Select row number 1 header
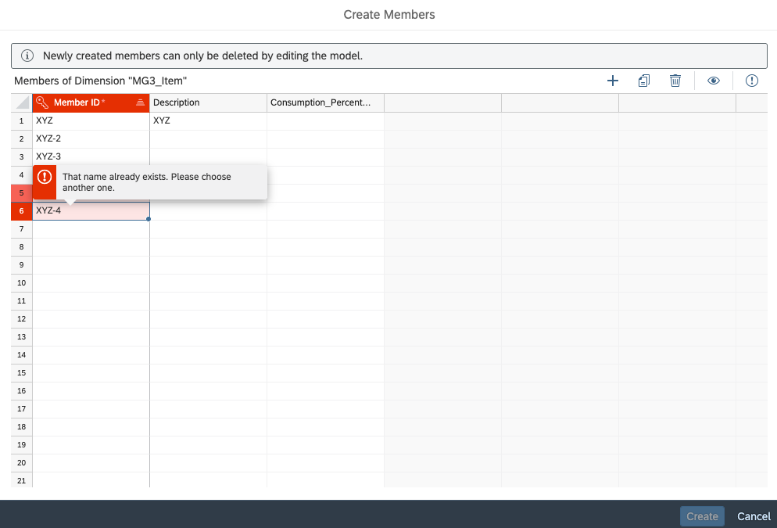 (x=22, y=120)
